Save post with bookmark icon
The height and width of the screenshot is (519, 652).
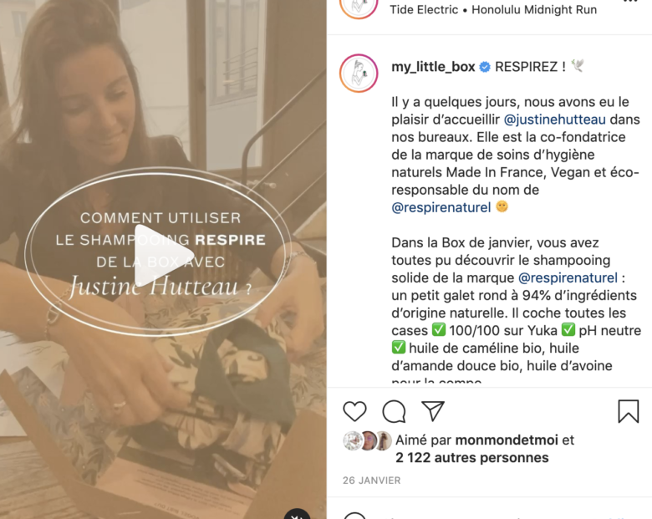tap(628, 411)
